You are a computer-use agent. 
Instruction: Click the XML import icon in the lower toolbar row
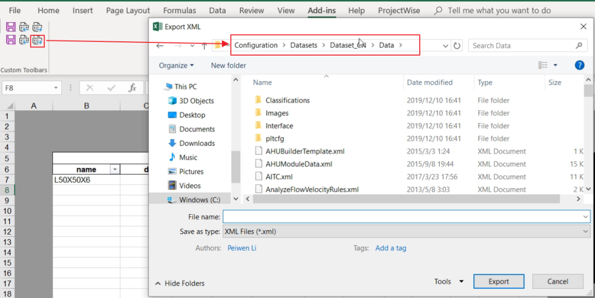point(24,40)
